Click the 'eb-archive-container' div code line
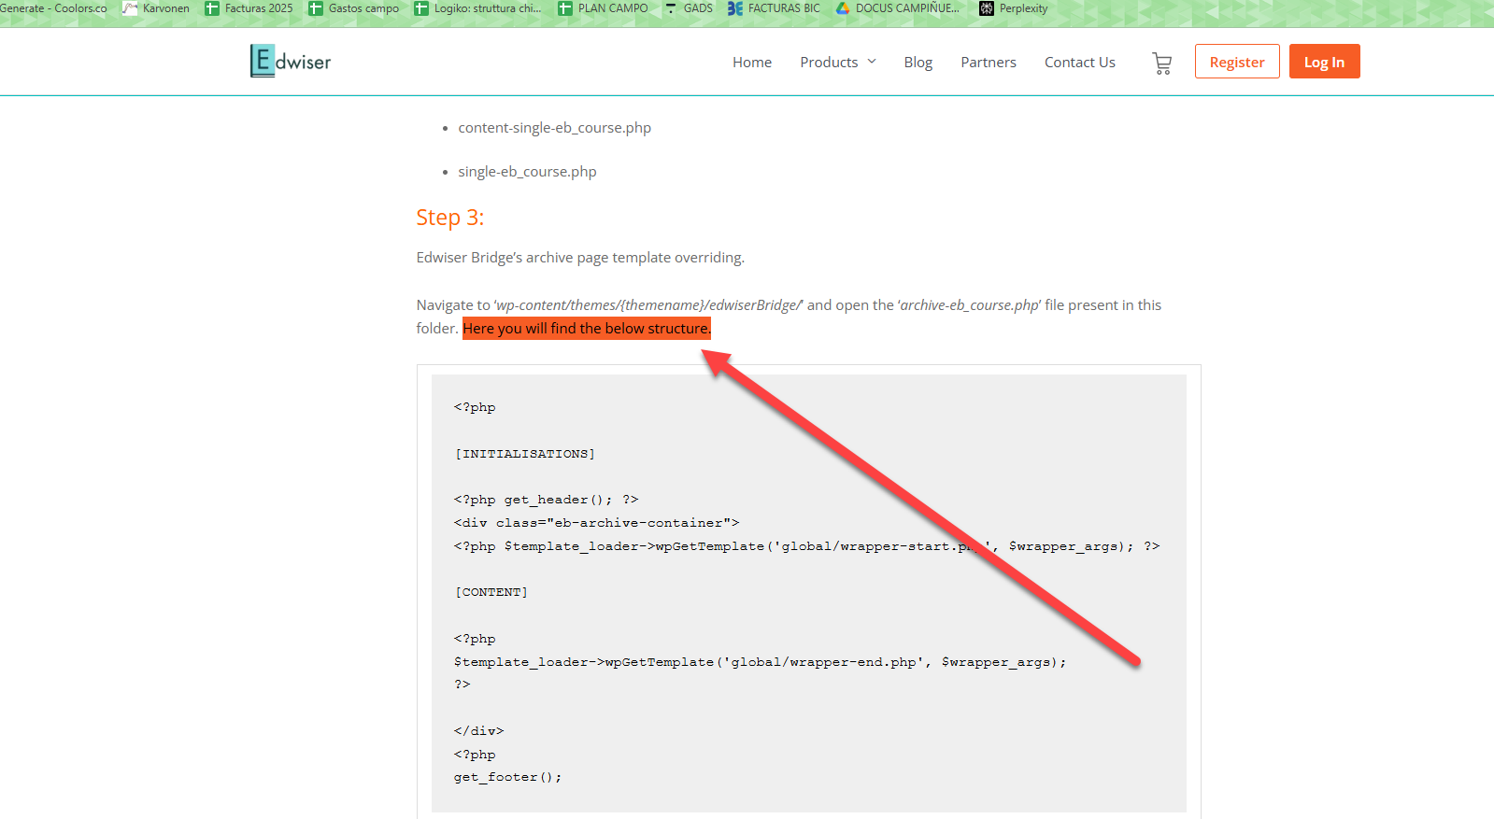This screenshot has width=1494, height=819. [597, 523]
